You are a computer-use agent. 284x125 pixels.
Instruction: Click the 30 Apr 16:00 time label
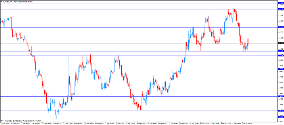(194, 124)
